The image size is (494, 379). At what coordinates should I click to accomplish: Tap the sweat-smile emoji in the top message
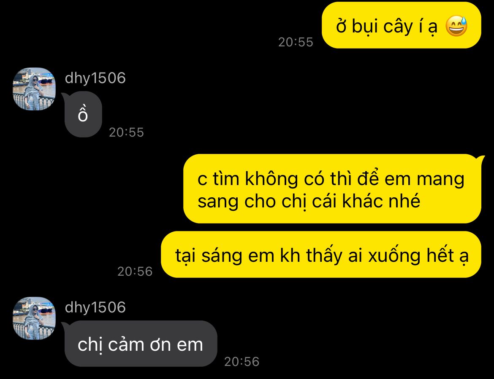456,26
